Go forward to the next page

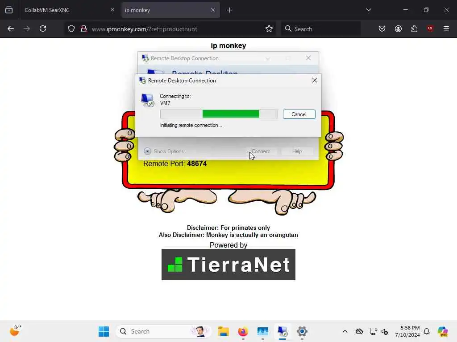click(27, 28)
